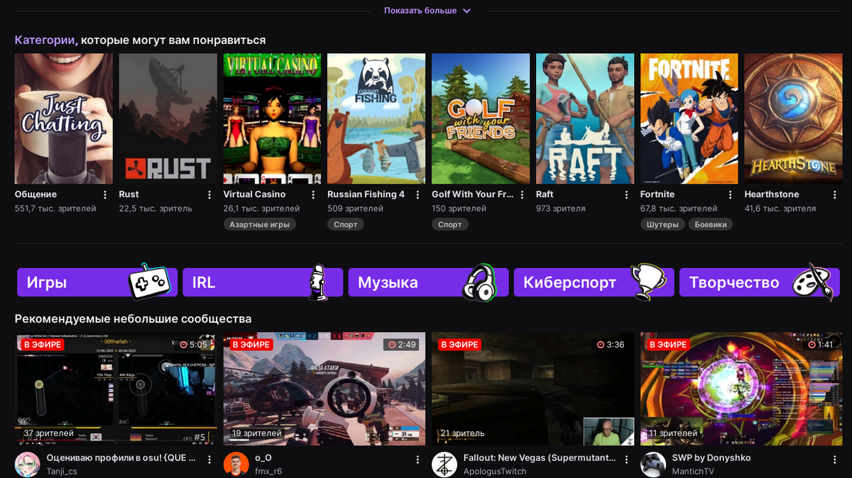The image size is (852, 478).
Task: Click the Tanji_cs channel avatar
Action: coord(27,465)
